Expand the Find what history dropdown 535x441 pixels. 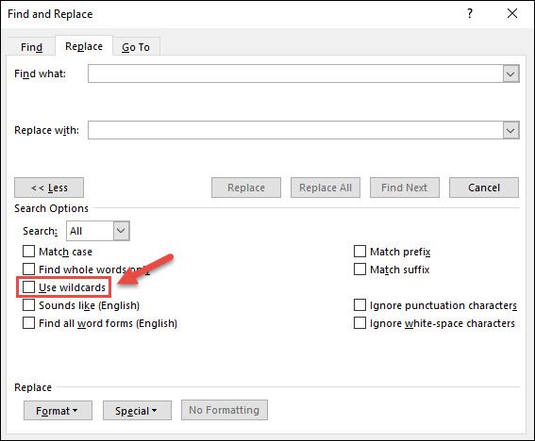510,73
